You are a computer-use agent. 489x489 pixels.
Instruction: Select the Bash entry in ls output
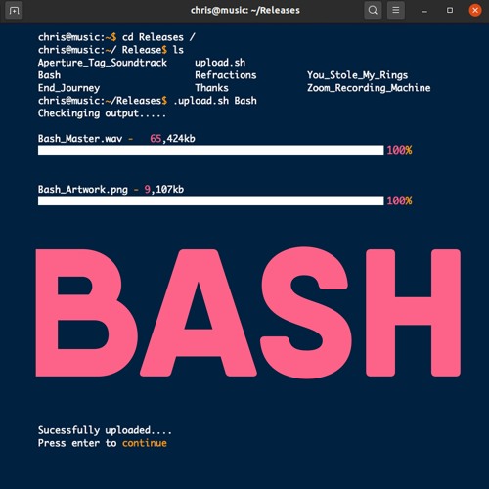click(x=49, y=75)
